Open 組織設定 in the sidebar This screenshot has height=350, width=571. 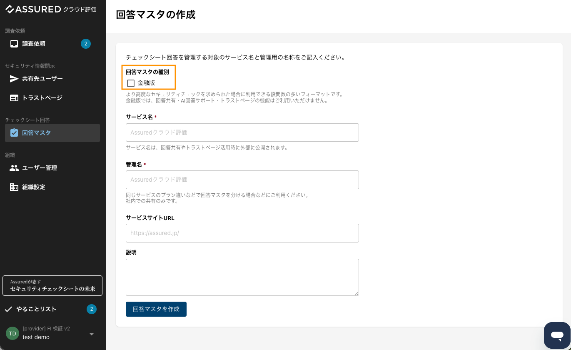pyautogui.click(x=52, y=187)
